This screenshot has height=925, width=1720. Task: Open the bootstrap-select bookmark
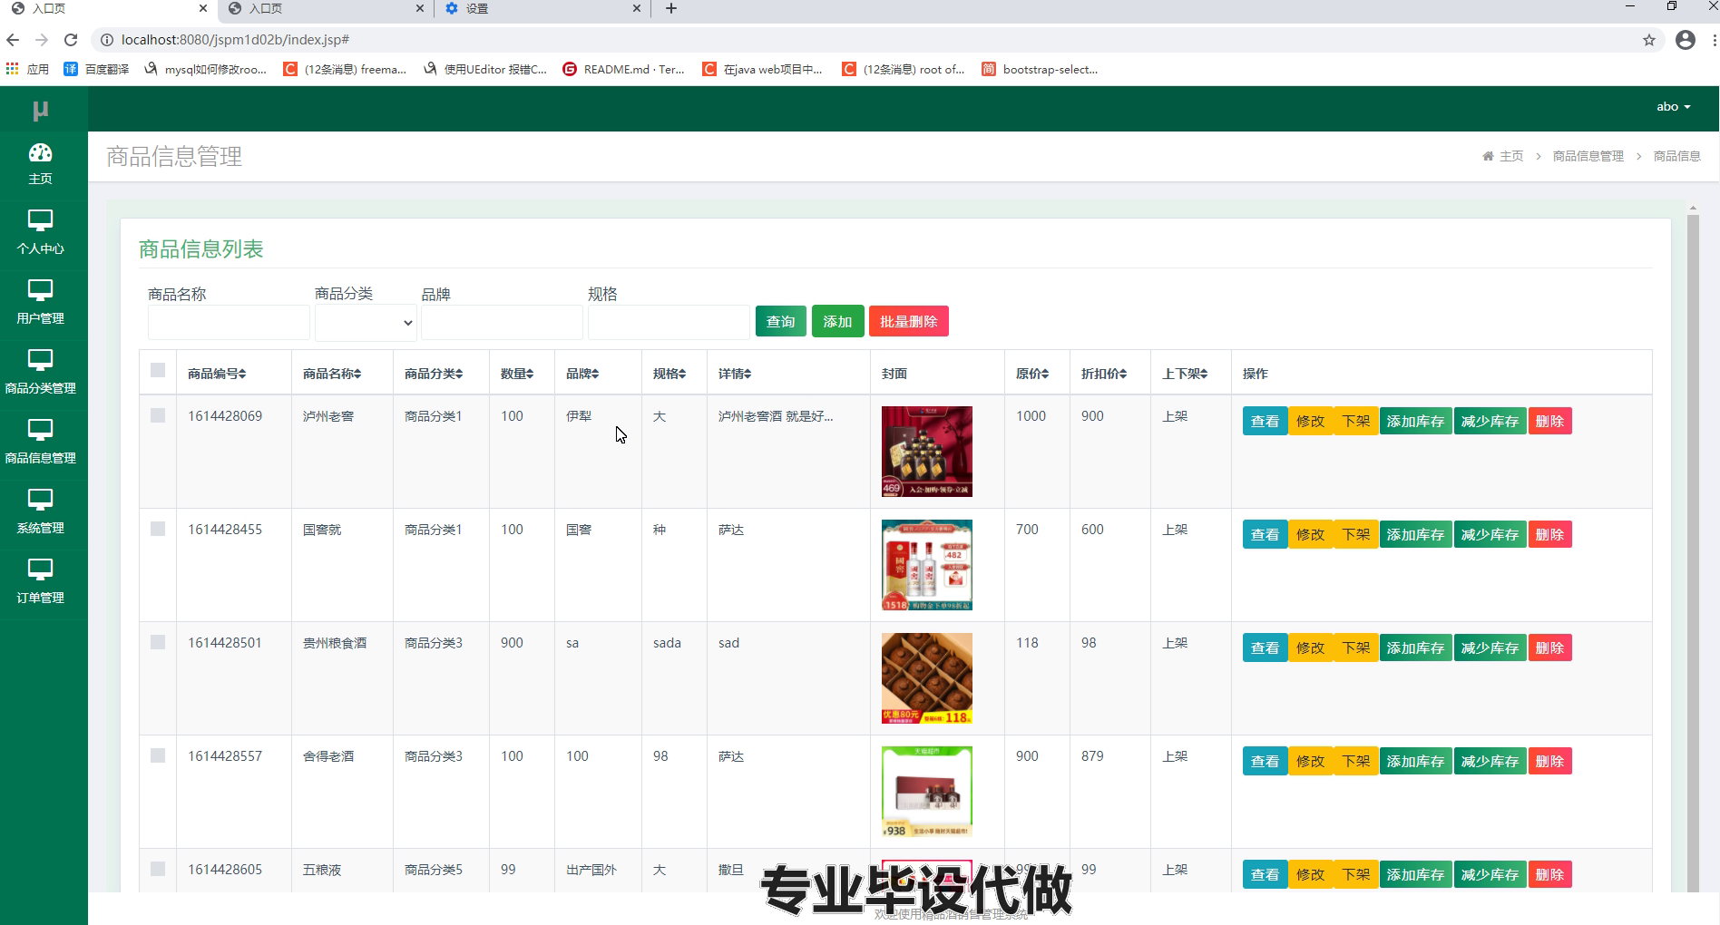[1040, 69]
